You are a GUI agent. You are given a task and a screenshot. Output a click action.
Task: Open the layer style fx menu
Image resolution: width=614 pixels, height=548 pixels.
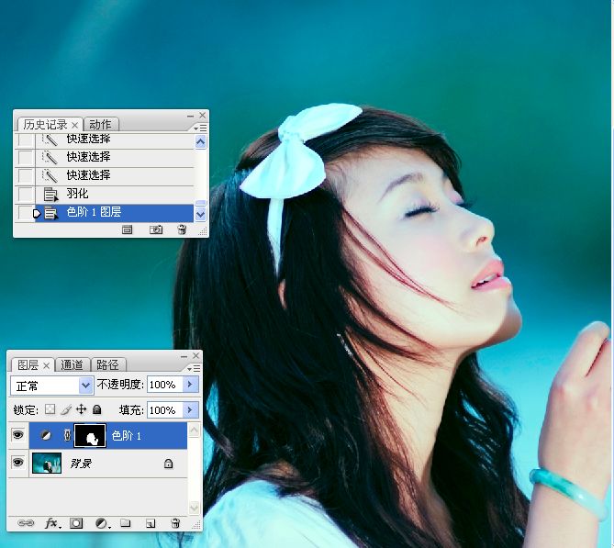[52, 523]
